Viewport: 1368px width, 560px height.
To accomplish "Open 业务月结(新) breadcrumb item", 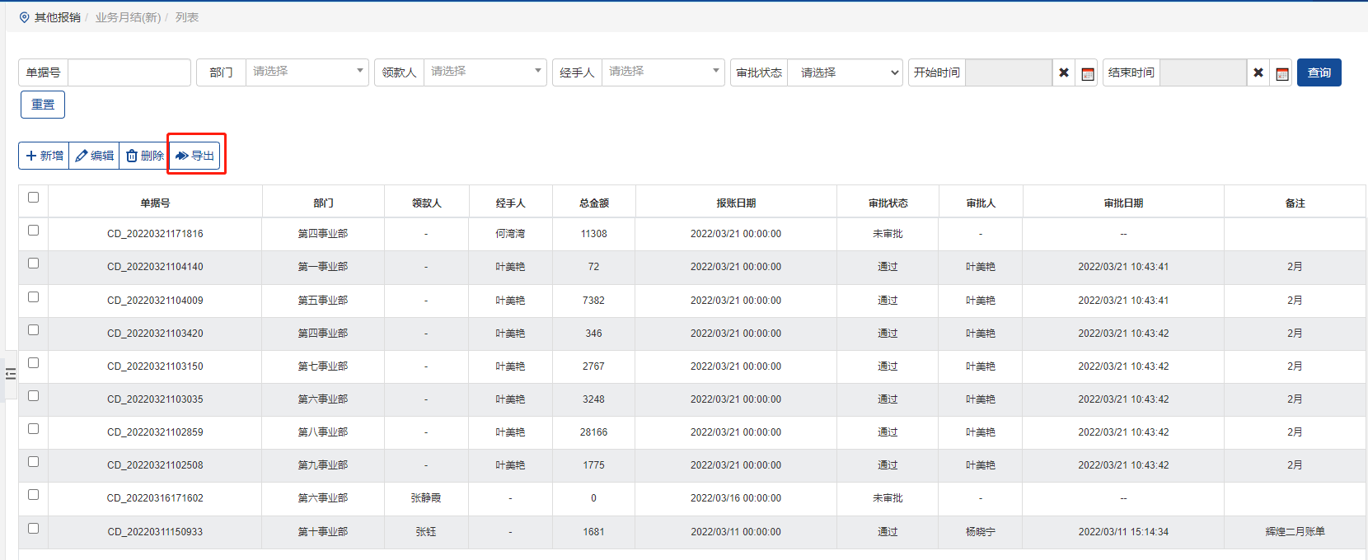I will (x=128, y=17).
